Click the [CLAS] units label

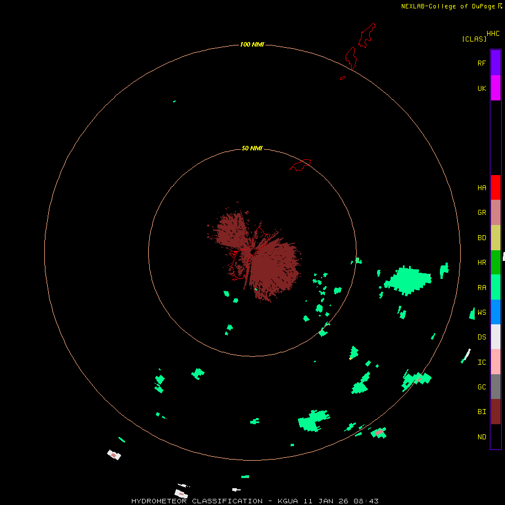(474, 39)
